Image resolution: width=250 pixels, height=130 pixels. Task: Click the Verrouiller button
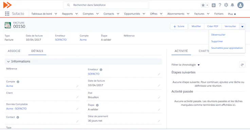click(230, 26)
